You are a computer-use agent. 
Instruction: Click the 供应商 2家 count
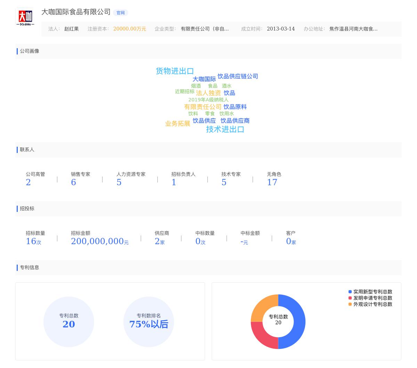[159, 241]
